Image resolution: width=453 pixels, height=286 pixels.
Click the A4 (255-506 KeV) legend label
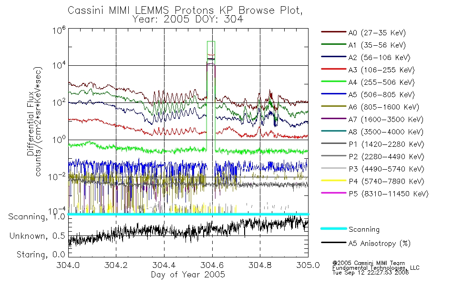click(381, 82)
